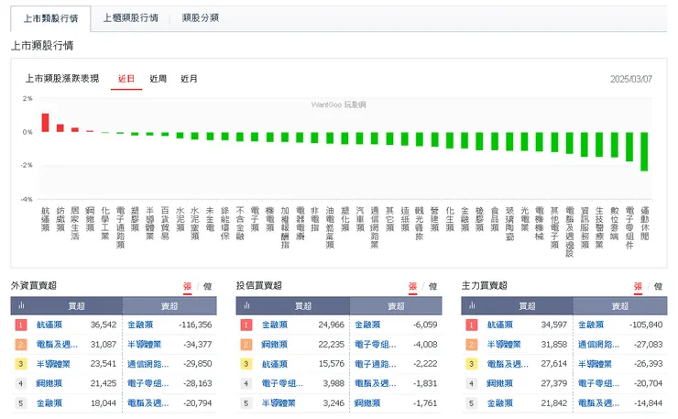The width and height of the screenshot is (678, 419).
Task: Open 半導體業 in 投信 買超 list
Action: (x=279, y=403)
